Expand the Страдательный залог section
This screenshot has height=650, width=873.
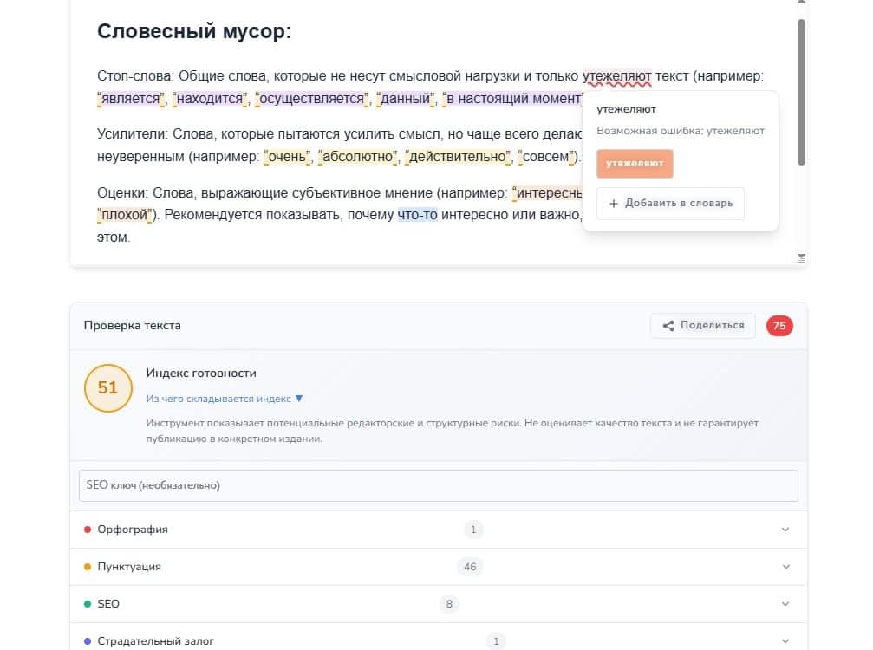pyautogui.click(x=785, y=640)
